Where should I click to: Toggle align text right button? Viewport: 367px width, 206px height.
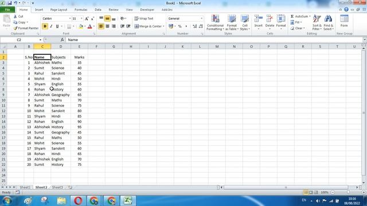(x=114, y=26)
